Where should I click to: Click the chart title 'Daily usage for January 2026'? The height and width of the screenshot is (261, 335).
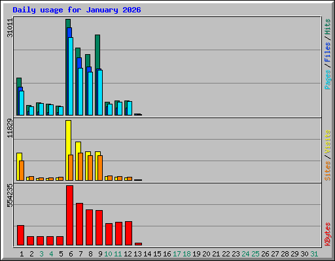click(77, 10)
